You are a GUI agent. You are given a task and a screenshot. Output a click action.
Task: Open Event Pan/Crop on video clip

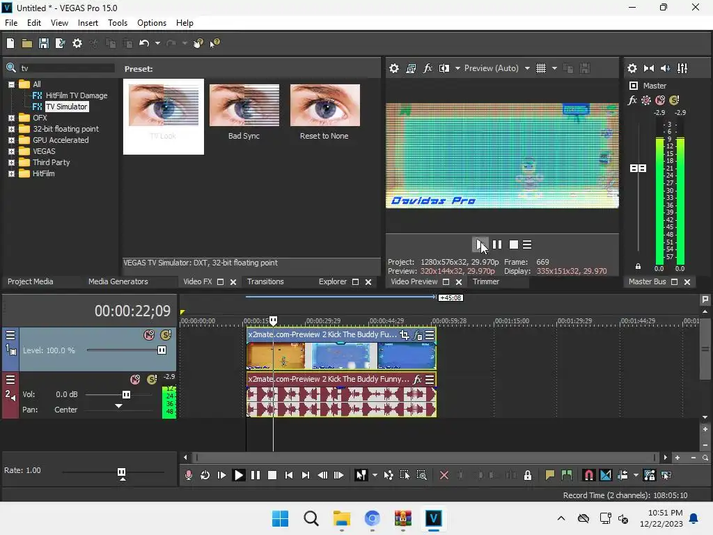coord(405,335)
